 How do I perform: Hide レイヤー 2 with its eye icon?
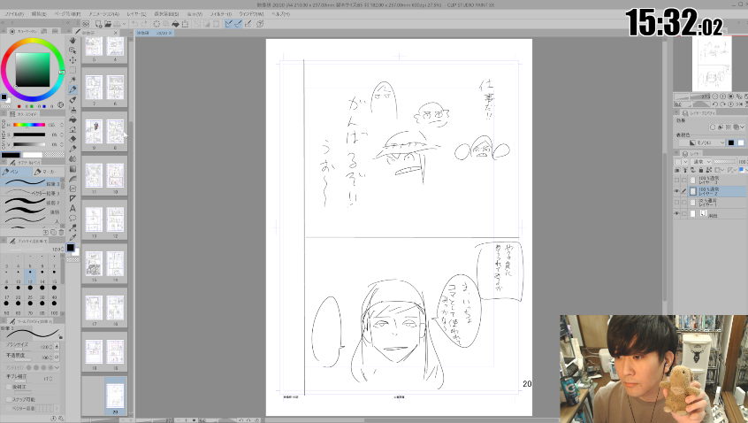676,191
